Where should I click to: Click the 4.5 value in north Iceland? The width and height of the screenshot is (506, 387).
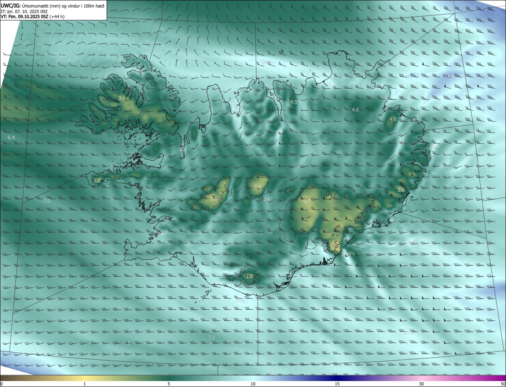294,102
